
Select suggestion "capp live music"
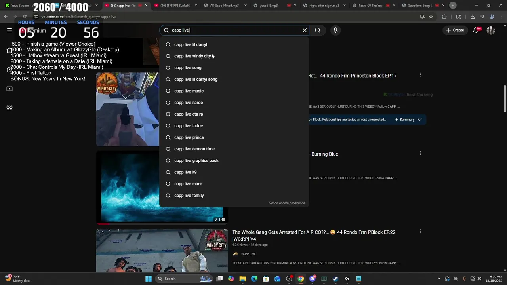[x=234, y=91]
